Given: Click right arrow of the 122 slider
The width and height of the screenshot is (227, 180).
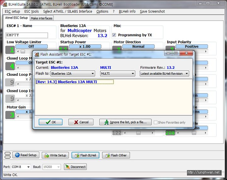Looking at the screenshot, I should [x=152, y=133].
